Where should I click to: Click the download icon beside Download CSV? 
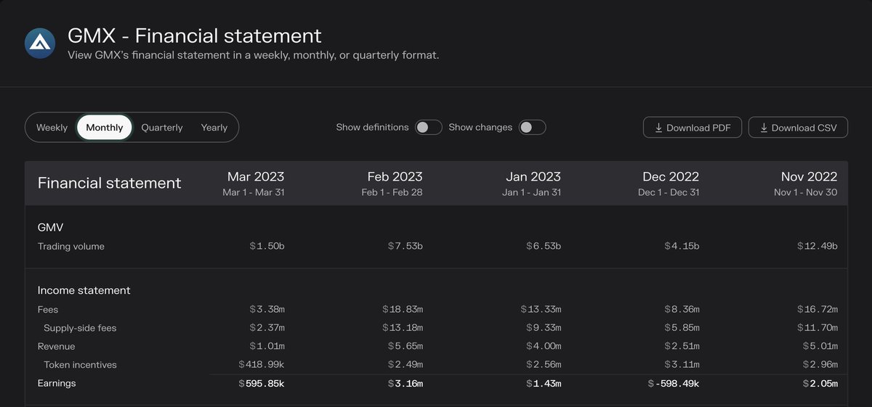pyautogui.click(x=764, y=128)
